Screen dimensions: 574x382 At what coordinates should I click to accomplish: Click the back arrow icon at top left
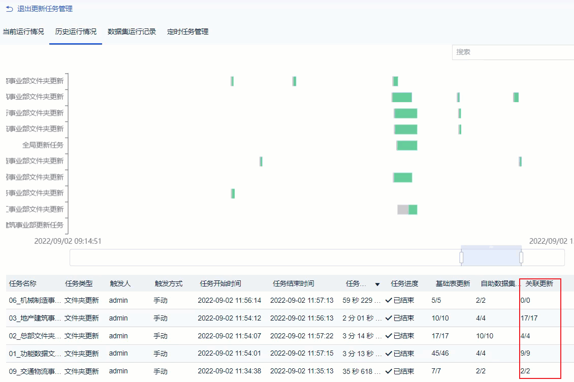(9, 9)
